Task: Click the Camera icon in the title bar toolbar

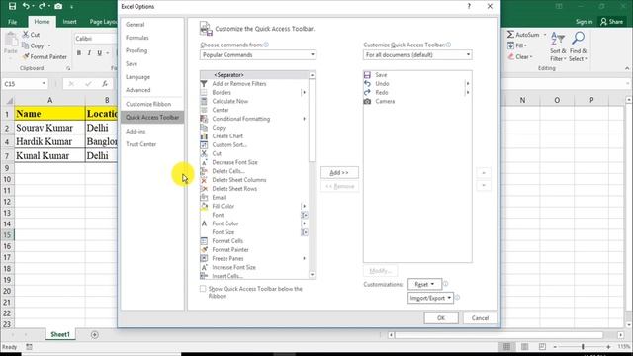Action: [58, 6]
